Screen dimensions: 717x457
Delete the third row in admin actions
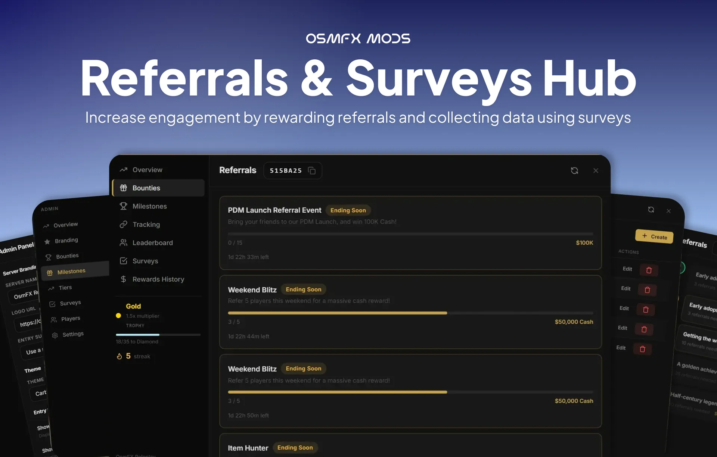coord(646,310)
